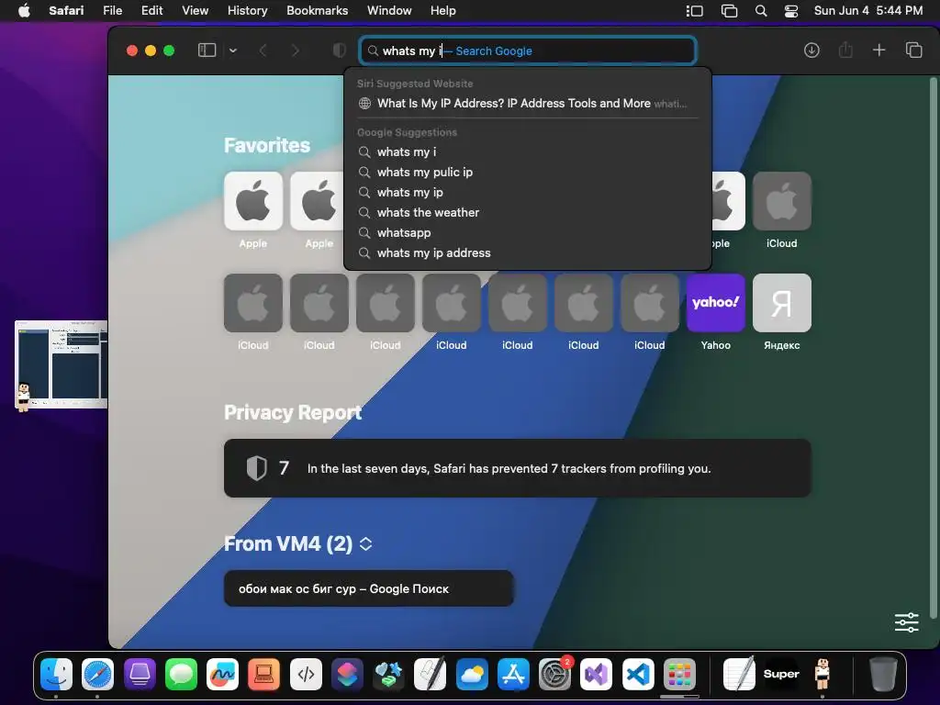Open the pixel character app in Dock
This screenshot has height=705, width=940.
[822, 674]
